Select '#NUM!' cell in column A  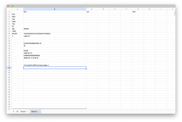pos(17,34)
